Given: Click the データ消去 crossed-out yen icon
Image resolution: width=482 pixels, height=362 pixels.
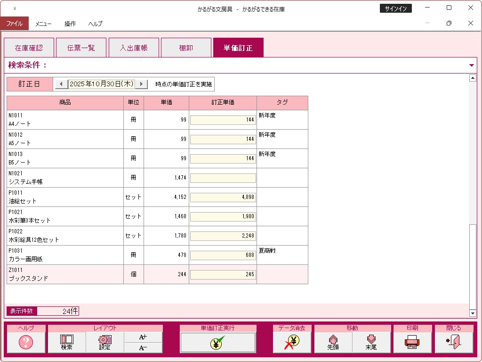Looking at the screenshot, I should (292, 342).
